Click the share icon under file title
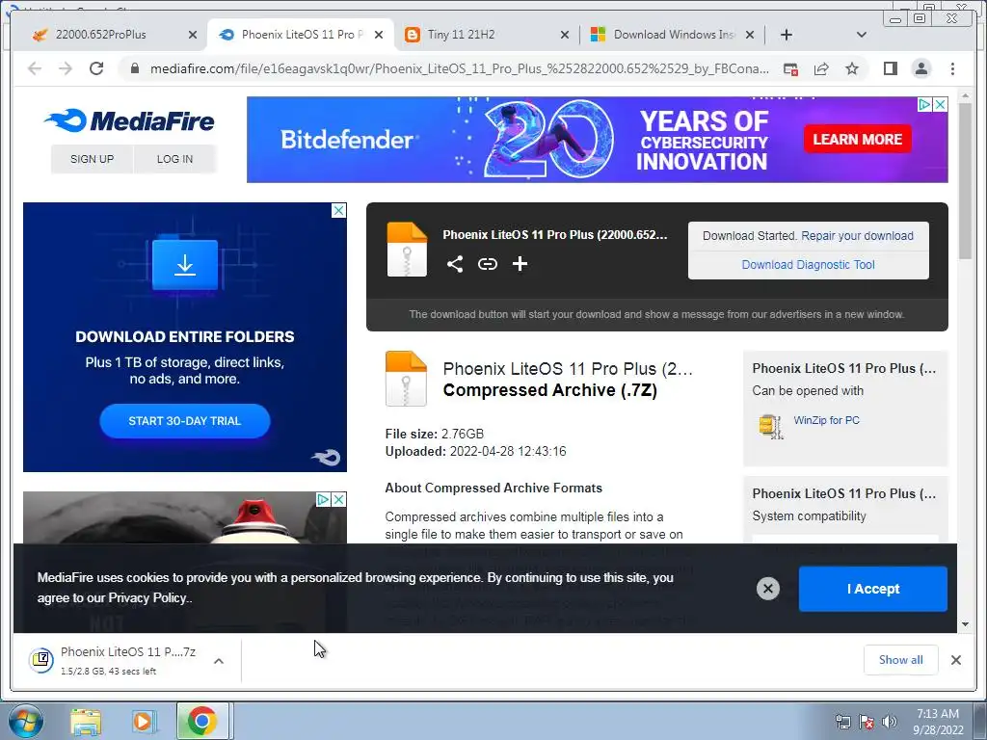The width and height of the screenshot is (987, 740). 455,264
